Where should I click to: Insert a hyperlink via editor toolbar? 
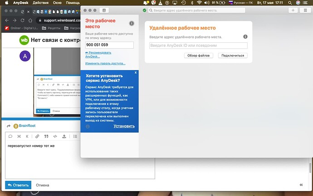(37, 136)
